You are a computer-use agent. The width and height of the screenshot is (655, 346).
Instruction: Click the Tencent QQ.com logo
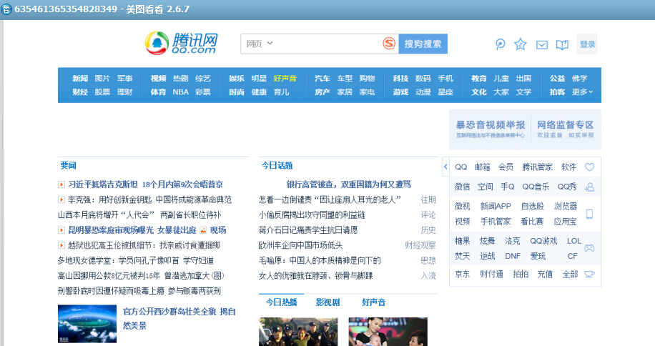(182, 43)
